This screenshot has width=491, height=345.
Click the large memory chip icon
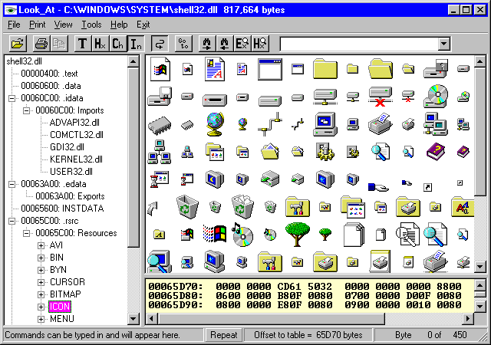pyautogui.click(x=160, y=125)
